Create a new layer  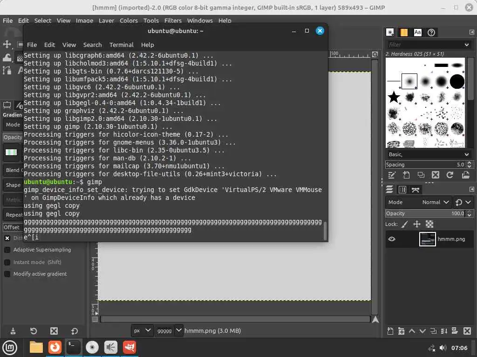pyautogui.click(x=390, y=331)
